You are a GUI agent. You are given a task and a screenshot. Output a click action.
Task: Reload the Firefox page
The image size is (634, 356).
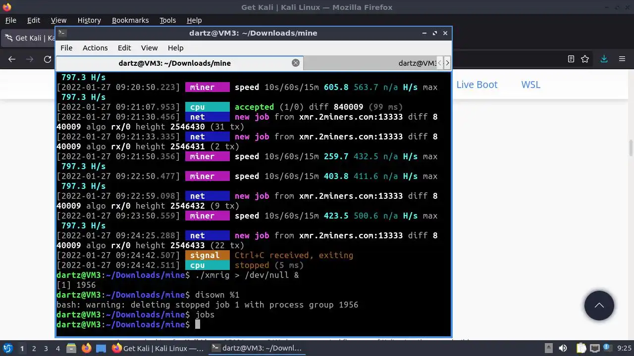pos(48,59)
